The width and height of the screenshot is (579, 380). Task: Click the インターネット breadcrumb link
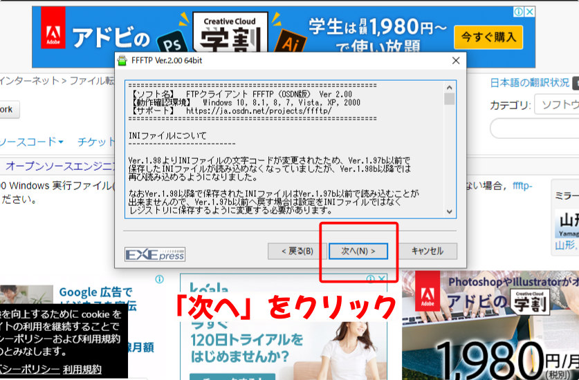click(x=29, y=81)
